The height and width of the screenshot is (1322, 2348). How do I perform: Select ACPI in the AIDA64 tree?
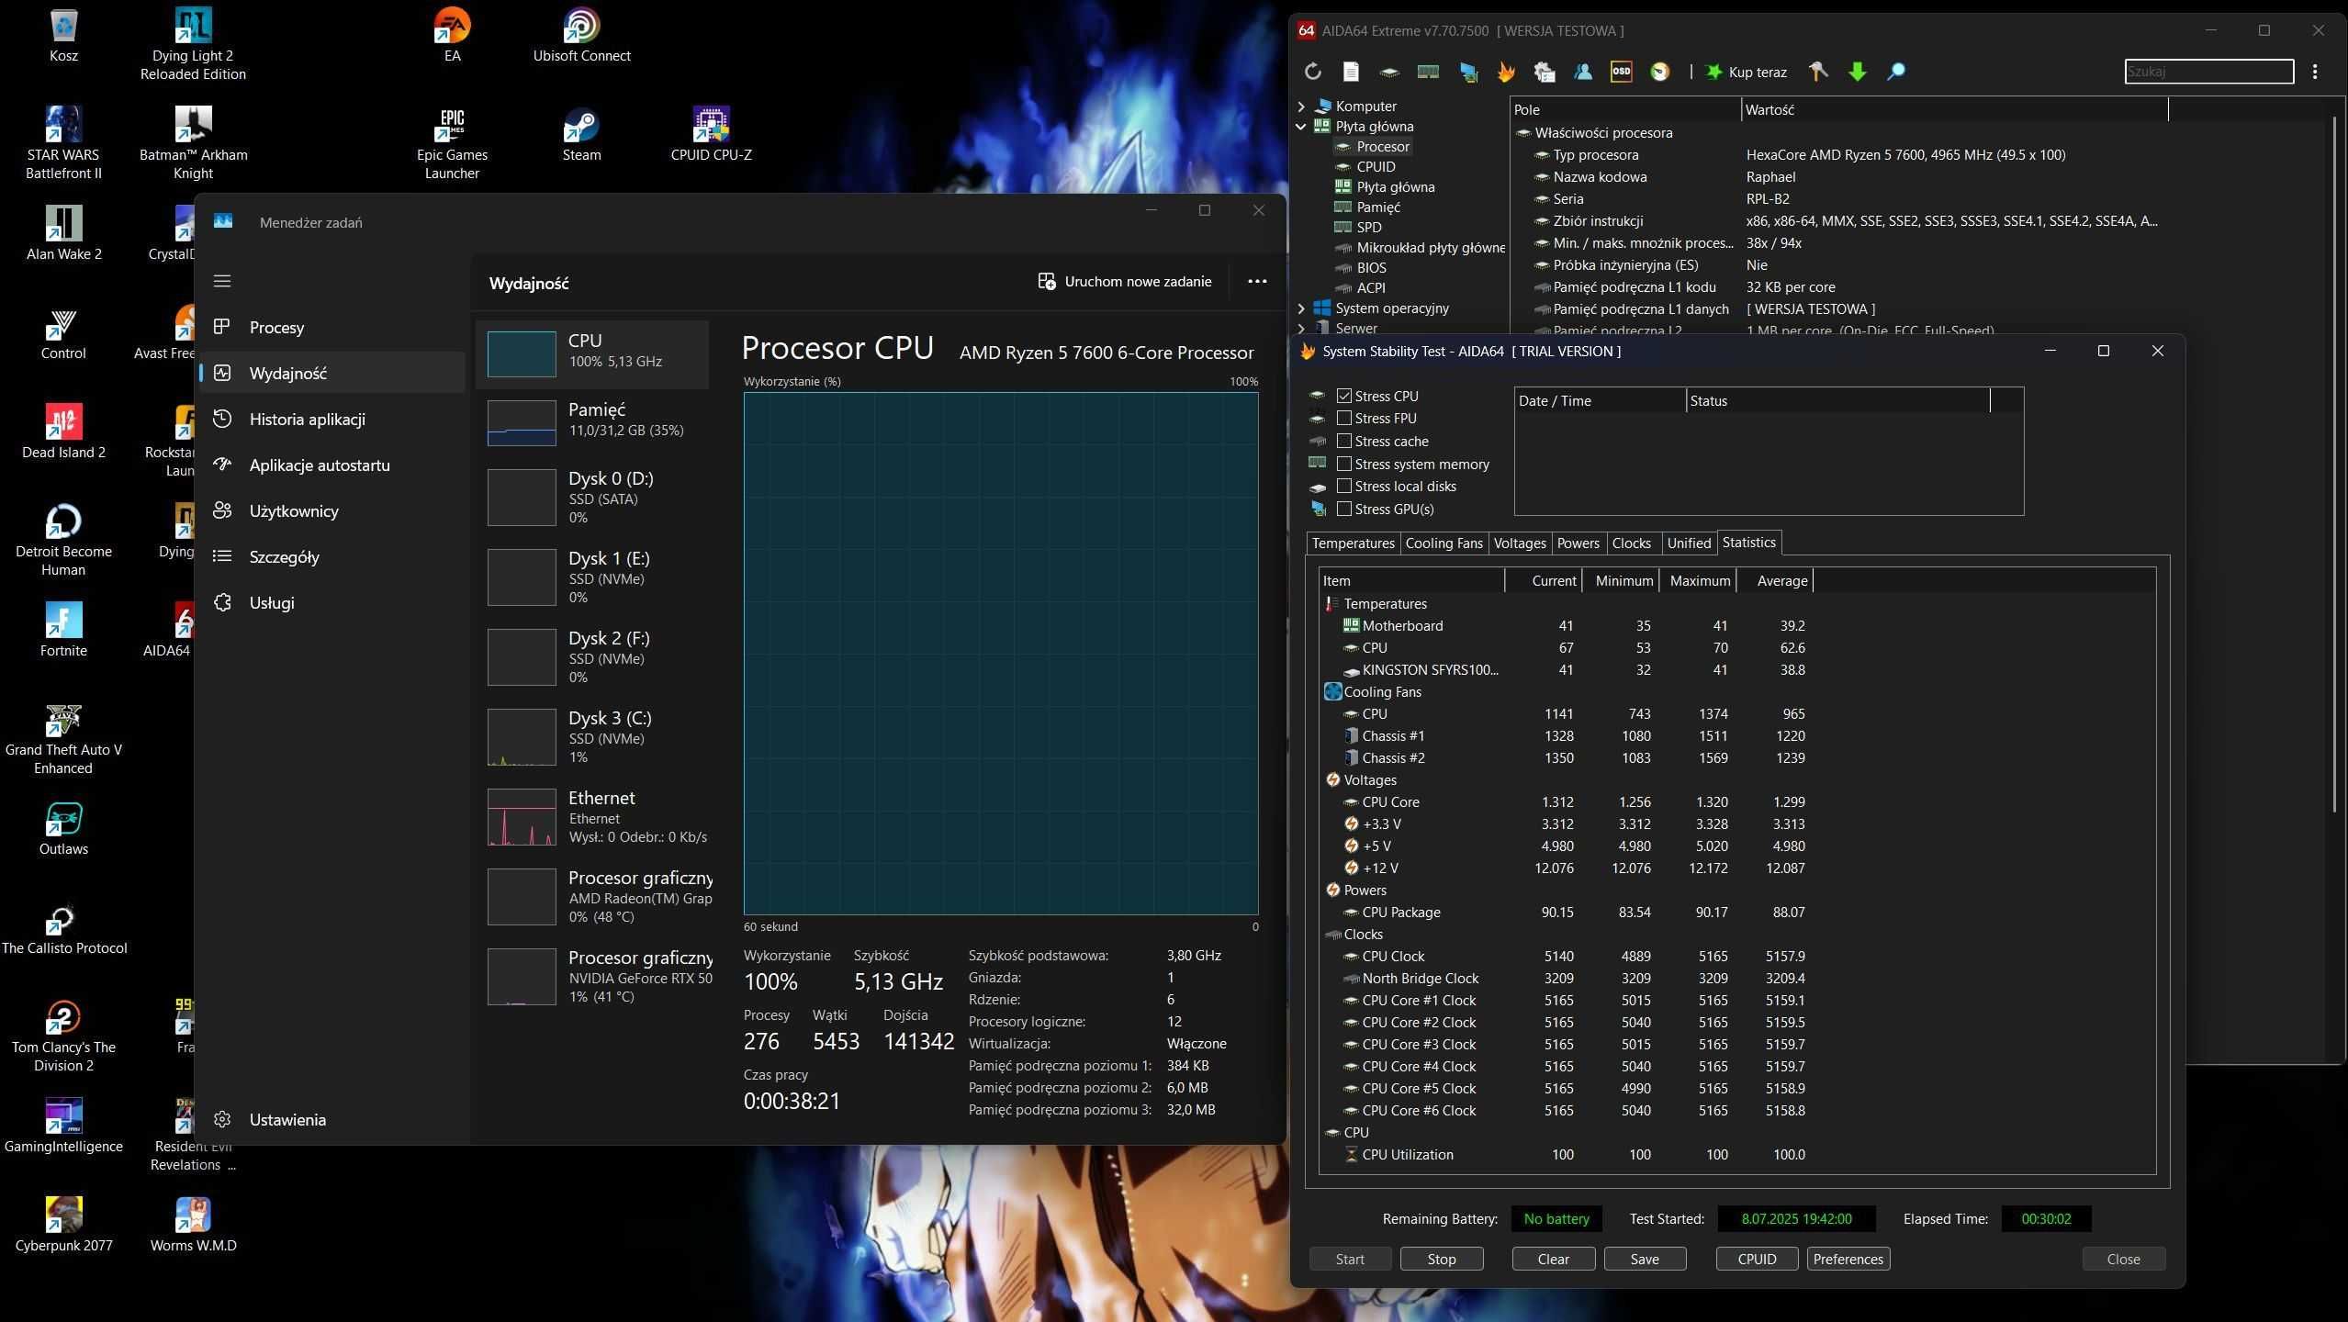(1371, 288)
